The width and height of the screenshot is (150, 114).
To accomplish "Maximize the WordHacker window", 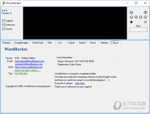I will click(x=136, y=3).
